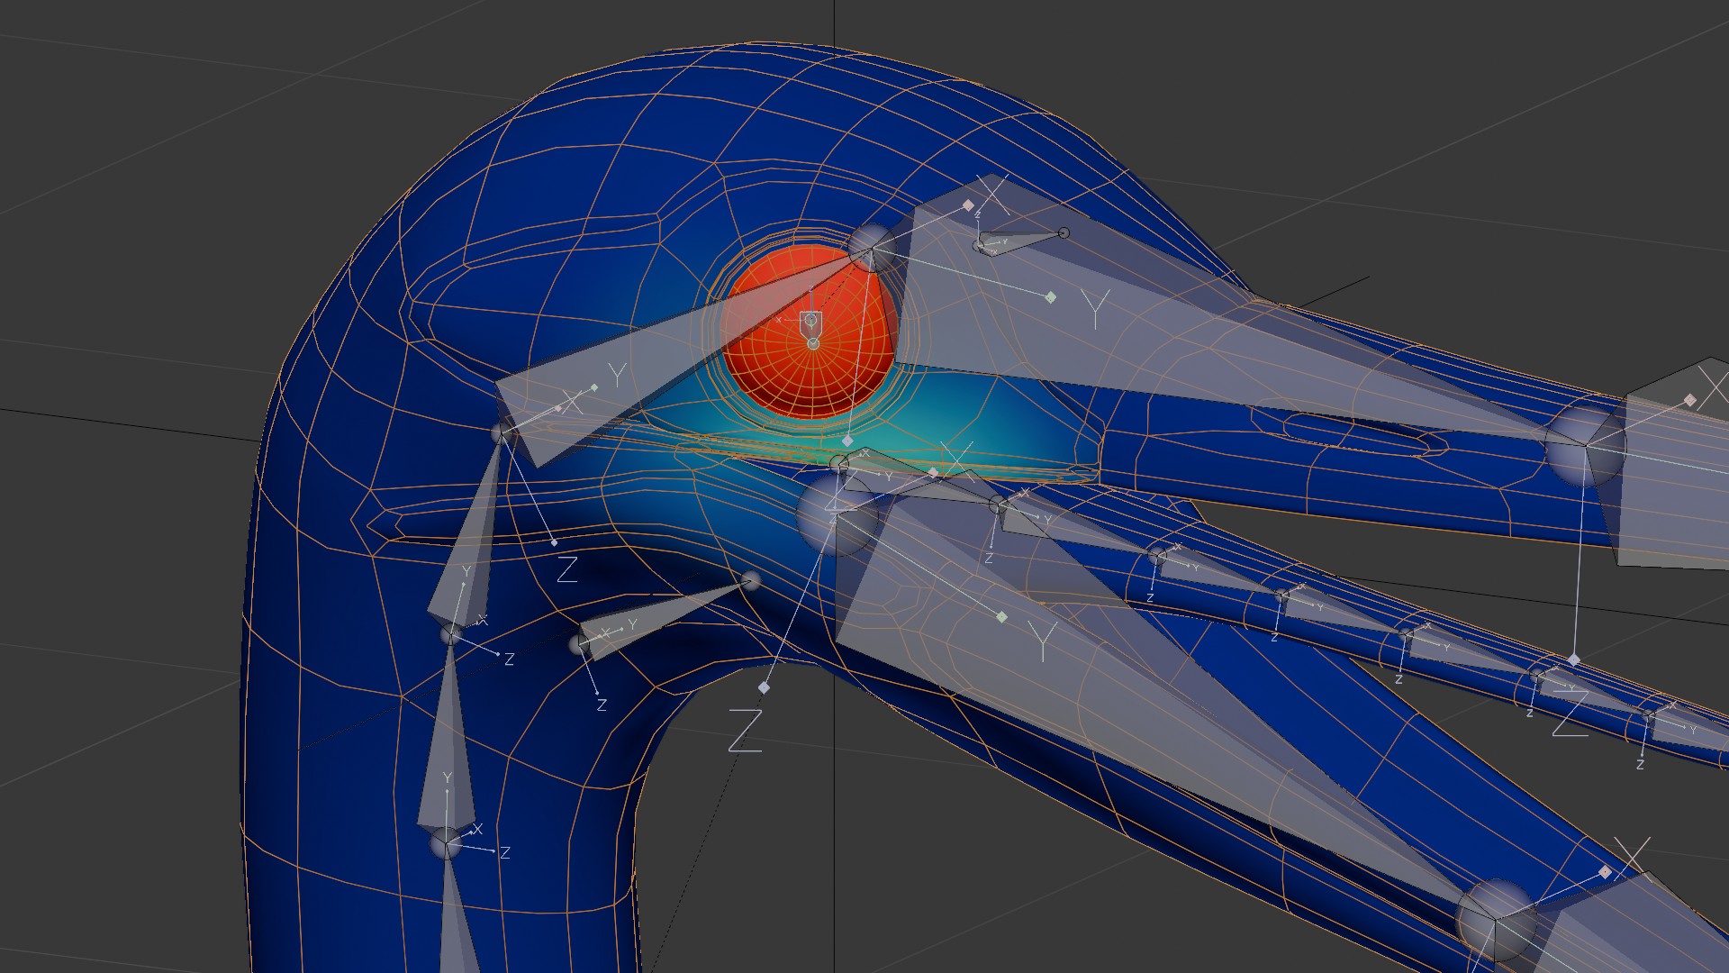Select the large joint sphere at the lower right
1729x973 pixels.
1495,921
